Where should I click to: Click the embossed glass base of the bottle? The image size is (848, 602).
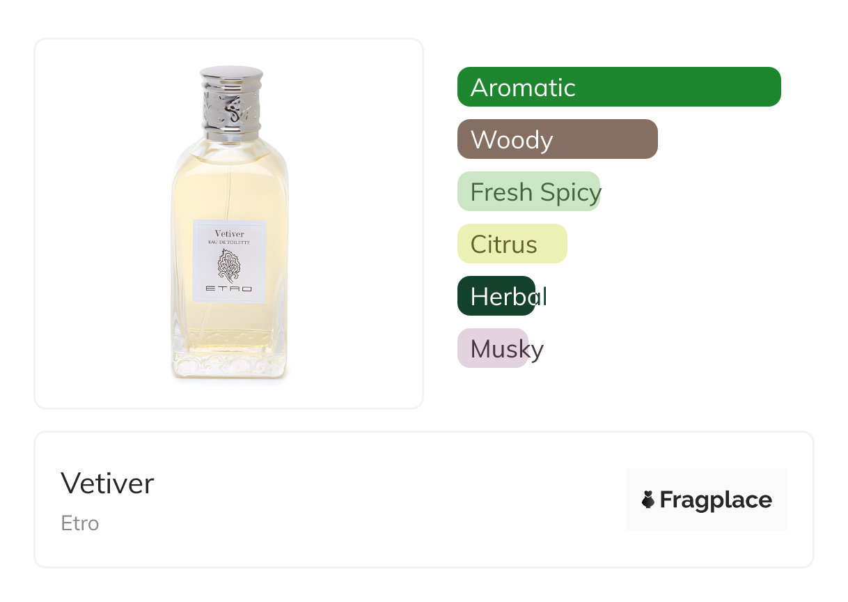click(229, 364)
